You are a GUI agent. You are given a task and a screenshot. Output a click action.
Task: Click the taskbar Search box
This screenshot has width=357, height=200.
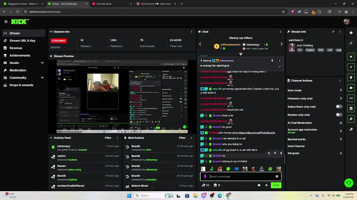(x=154, y=196)
